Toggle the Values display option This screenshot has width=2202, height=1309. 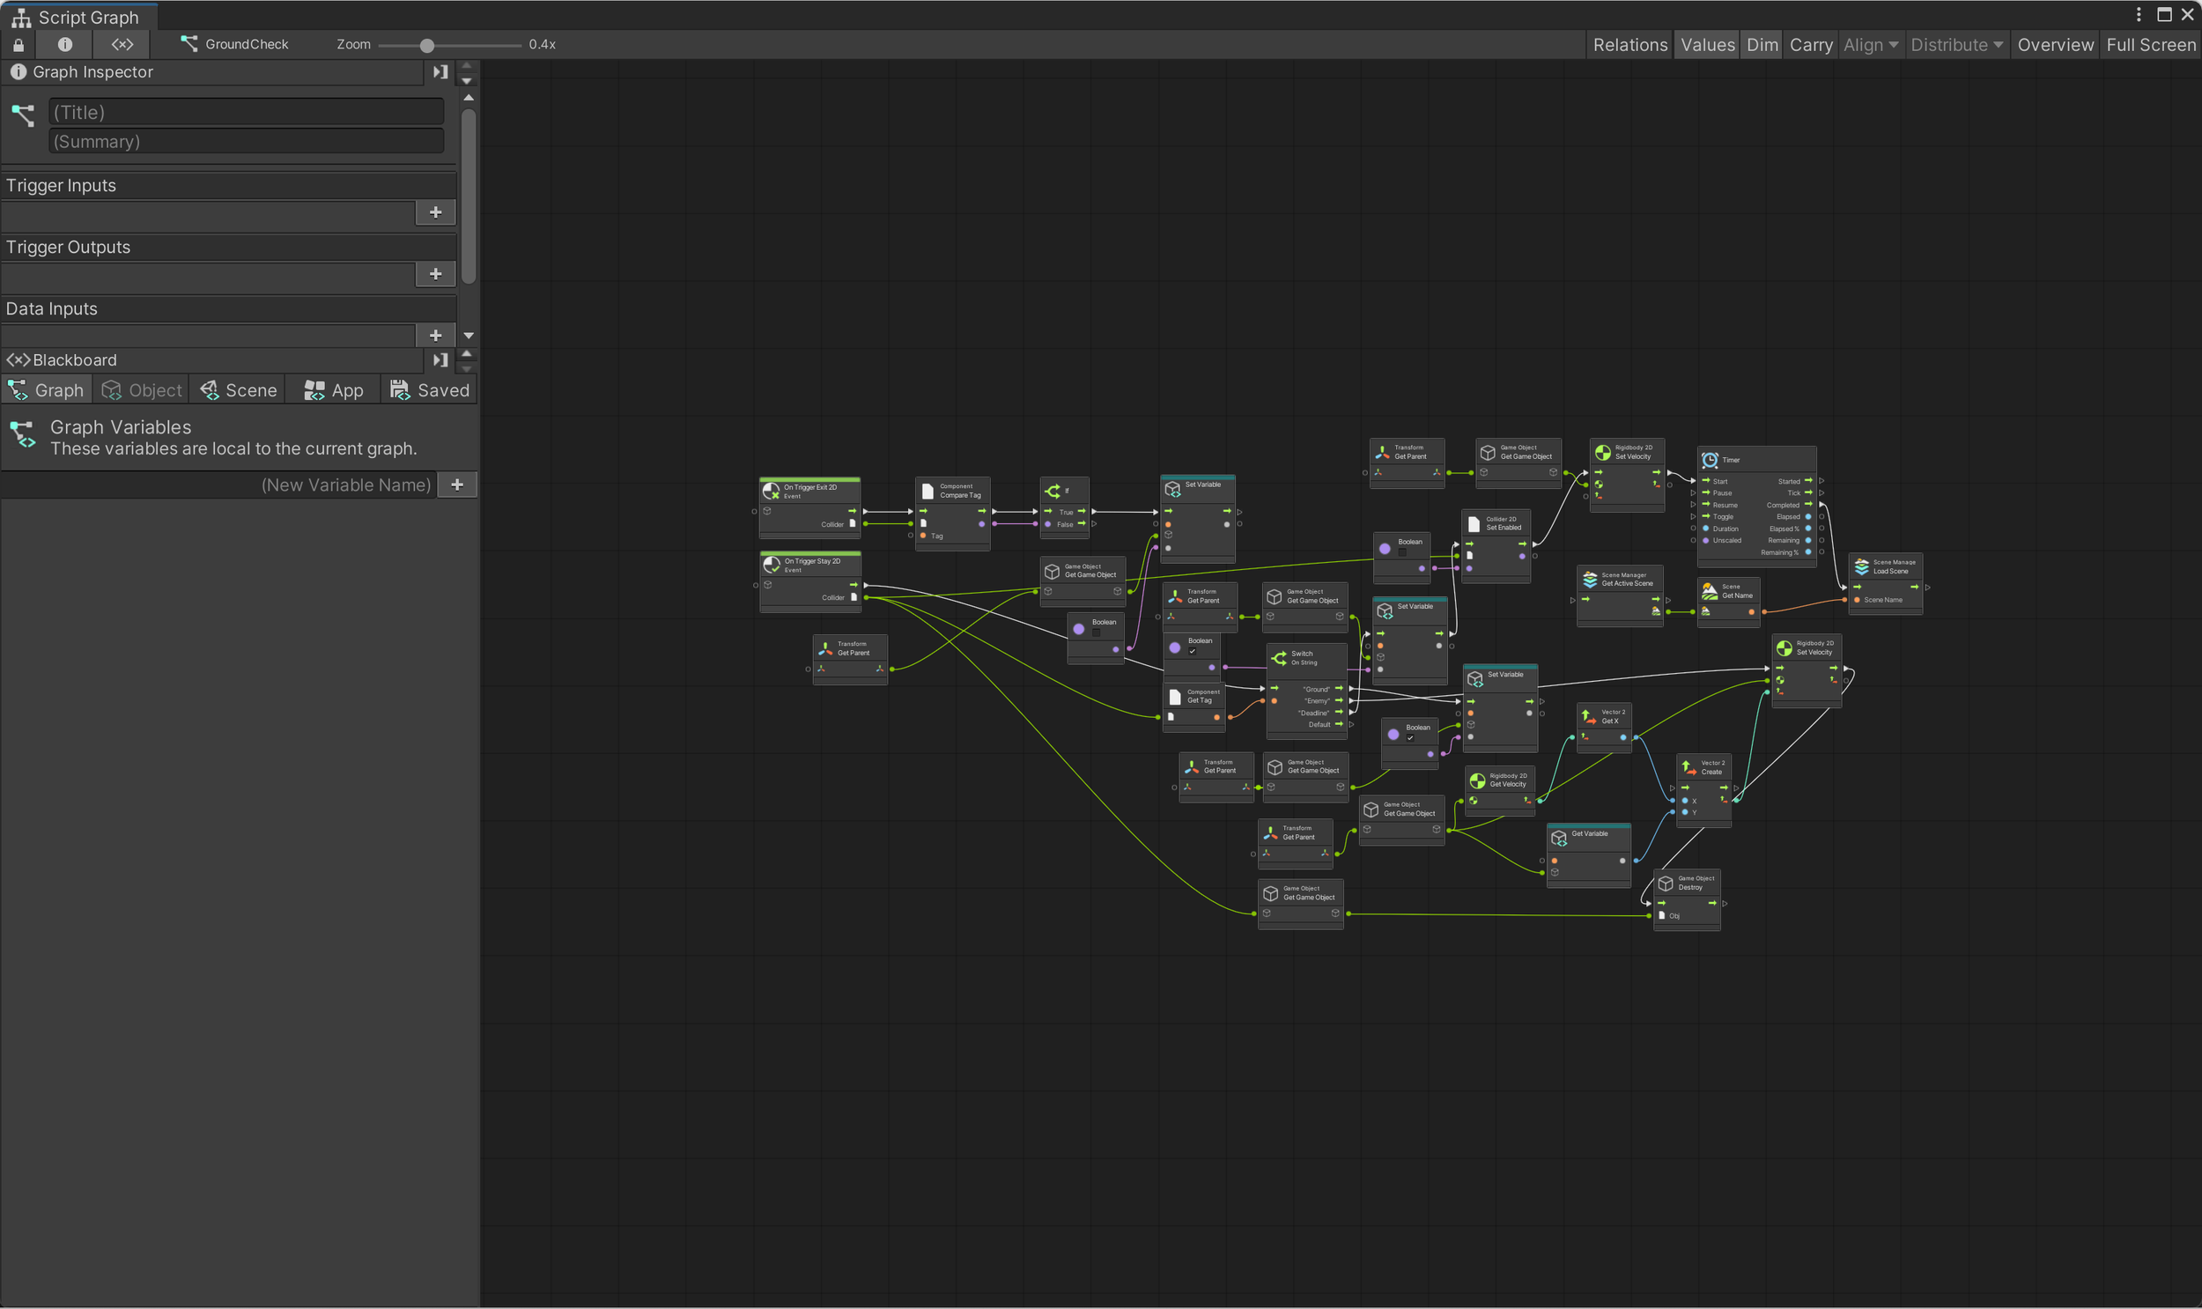click(1707, 45)
